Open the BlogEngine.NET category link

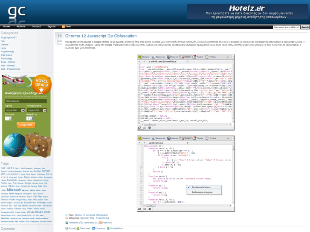pos(9,37)
